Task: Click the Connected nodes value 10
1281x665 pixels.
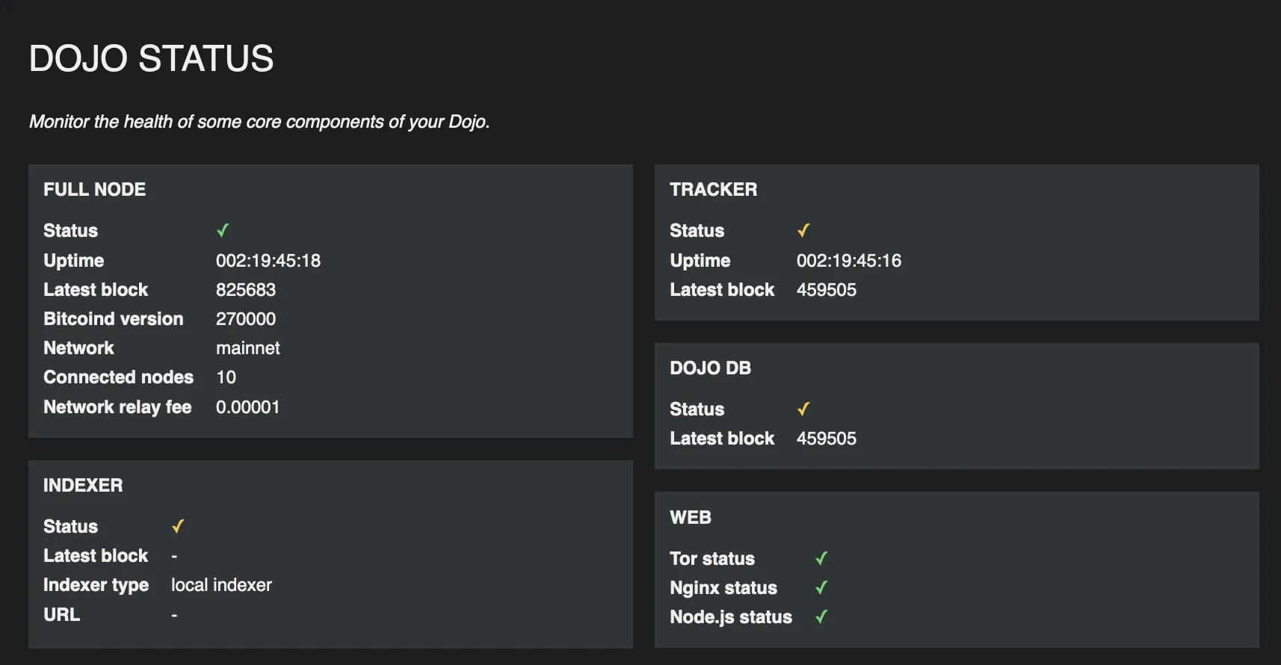Action: (x=226, y=377)
